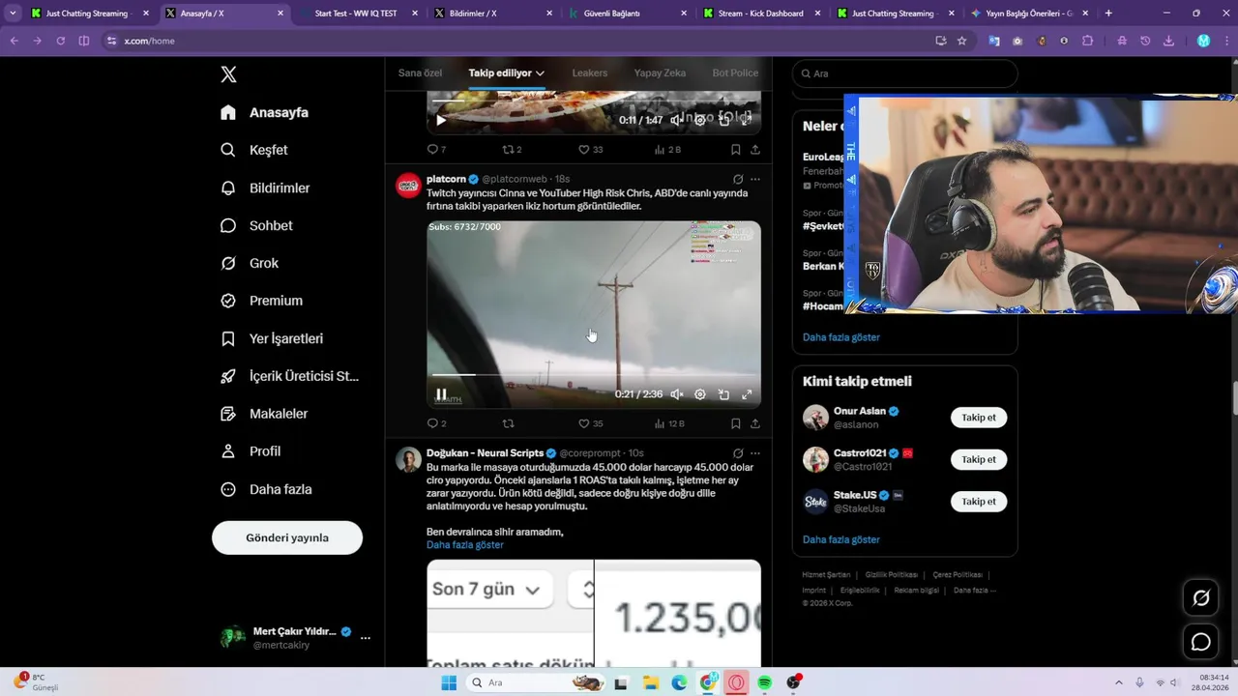Viewport: 1238px width, 696px height.
Task: Bookmark the top post
Action: [735, 149]
